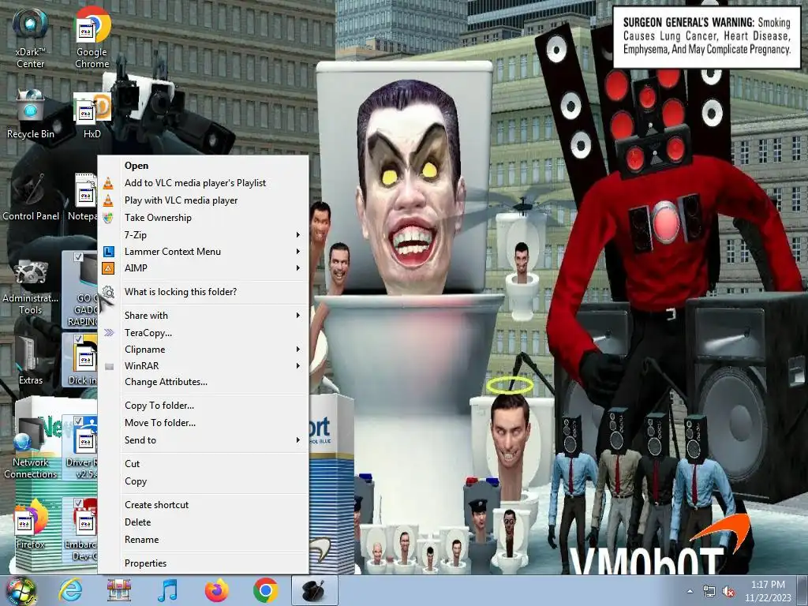Click the Windows Start orb
This screenshot has width=808, height=606.
(21, 591)
